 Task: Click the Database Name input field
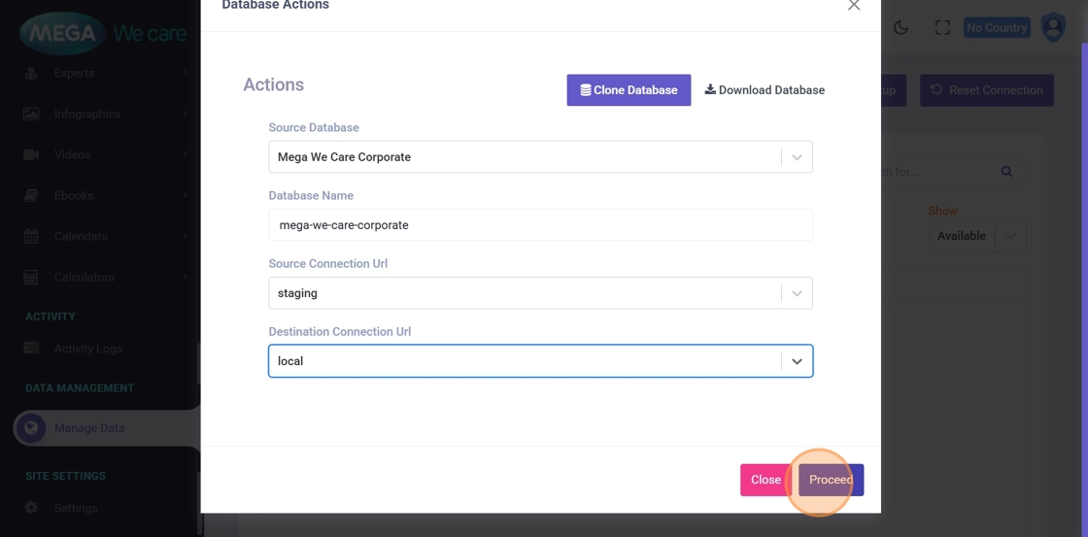click(x=540, y=225)
